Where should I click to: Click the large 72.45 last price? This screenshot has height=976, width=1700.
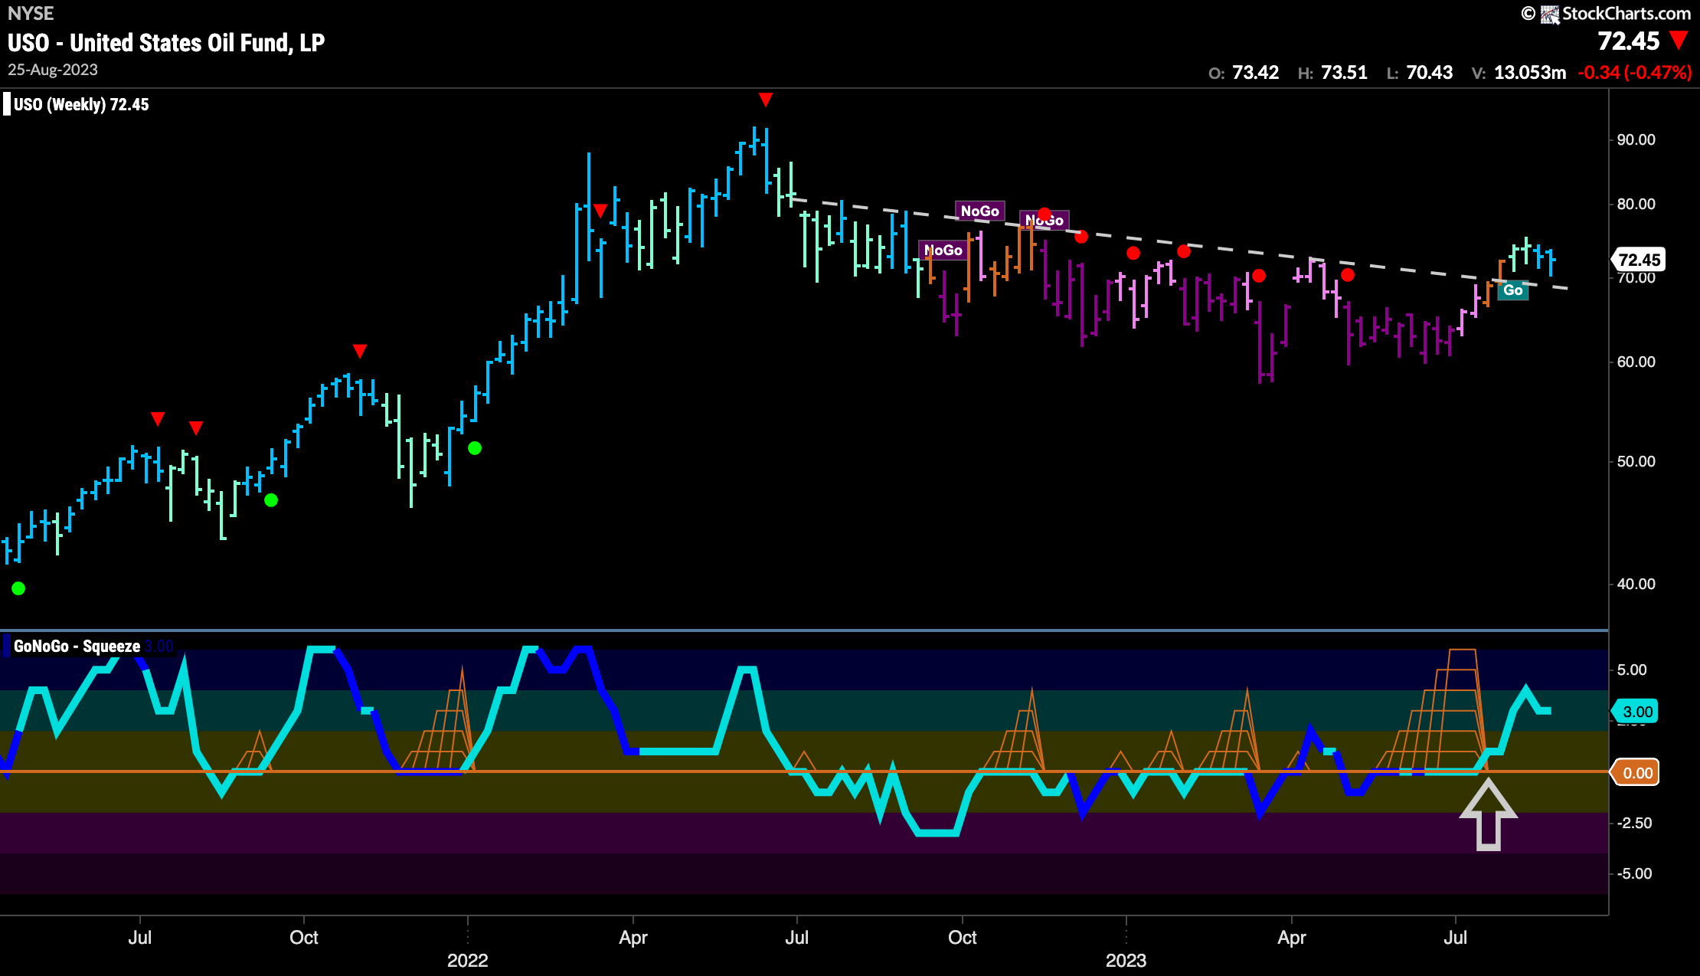(x=1628, y=41)
